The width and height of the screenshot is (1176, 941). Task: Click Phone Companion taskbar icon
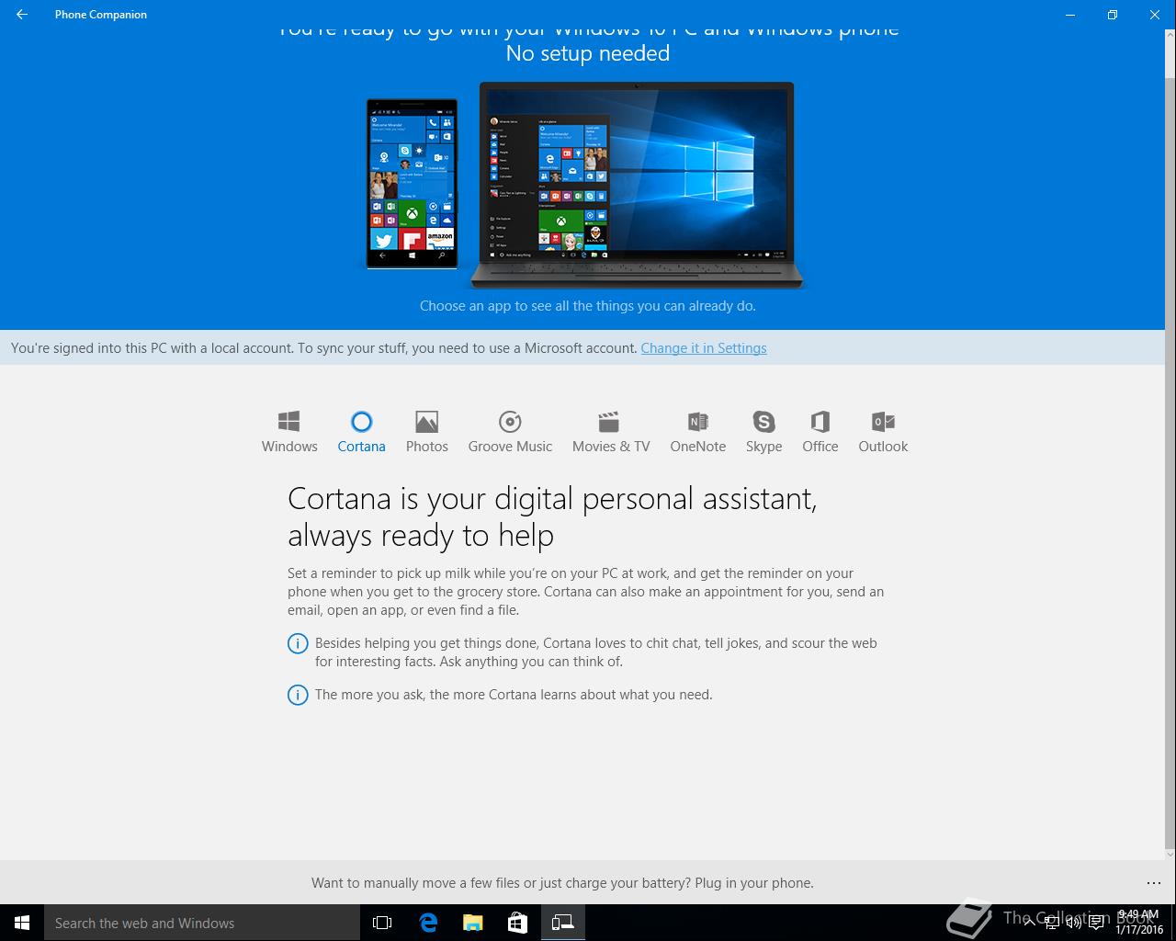coord(562,923)
